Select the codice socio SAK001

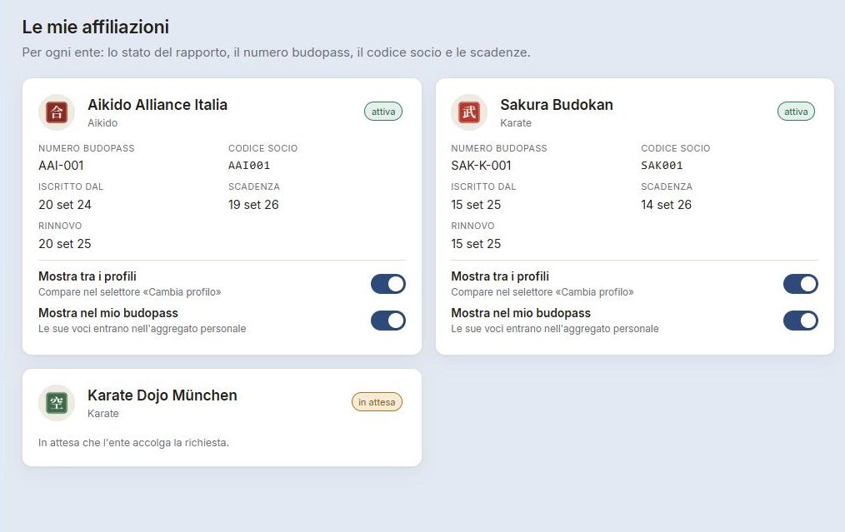tap(662, 166)
